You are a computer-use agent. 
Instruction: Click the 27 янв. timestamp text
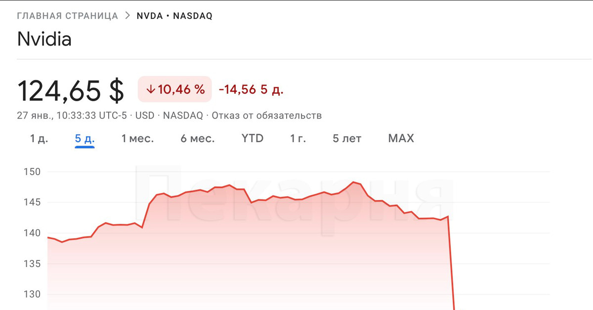pyautogui.click(x=34, y=116)
